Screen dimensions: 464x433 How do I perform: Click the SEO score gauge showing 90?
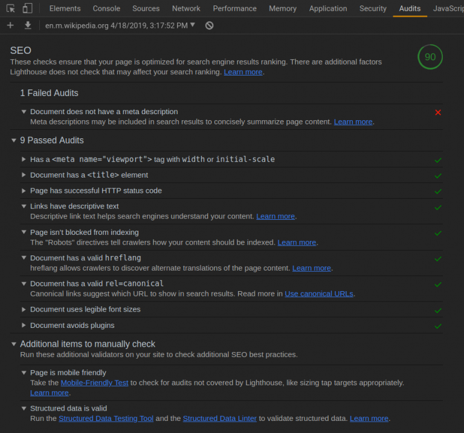point(430,57)
